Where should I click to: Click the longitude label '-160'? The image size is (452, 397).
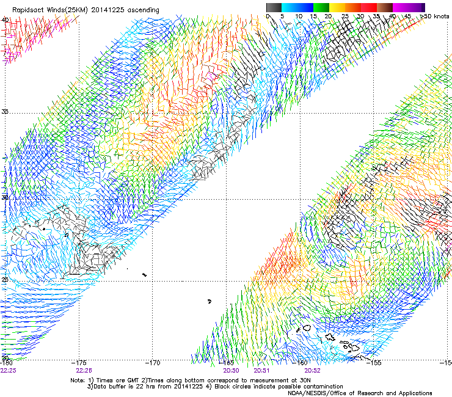300,363
